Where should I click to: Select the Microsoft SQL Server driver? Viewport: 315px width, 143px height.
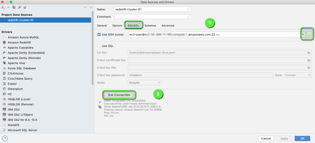[x=23, y=130]
